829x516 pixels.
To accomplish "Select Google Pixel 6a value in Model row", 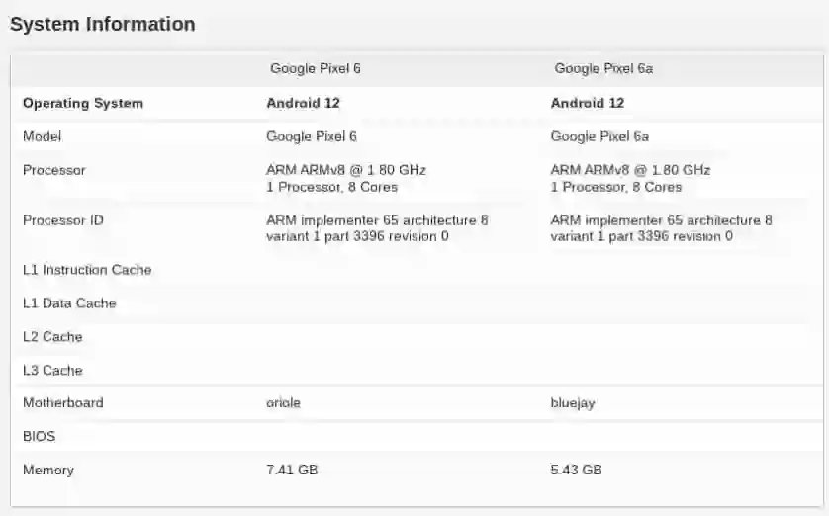I will pyautogui.click(x=599, y=136).
